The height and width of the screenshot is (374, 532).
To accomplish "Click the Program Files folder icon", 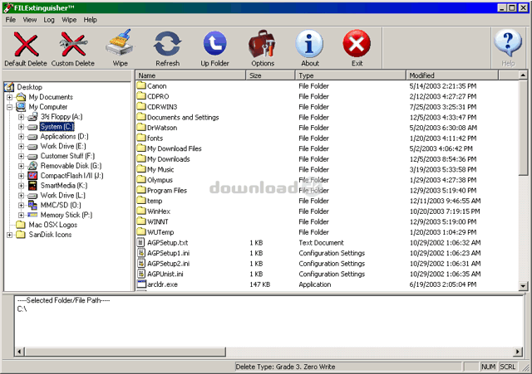I will (141, 190).
